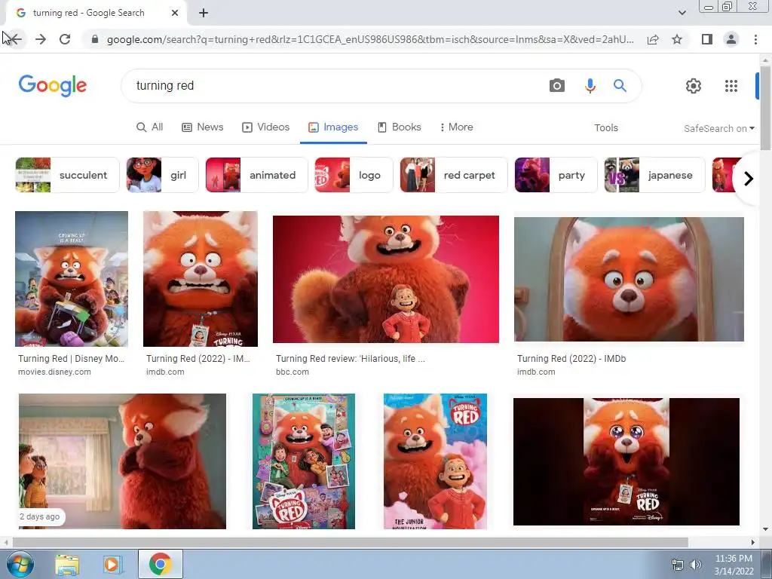The width and height of the screenshot is (772, 579).
Task: Open the Google apps grid
Action: point(731,86)
